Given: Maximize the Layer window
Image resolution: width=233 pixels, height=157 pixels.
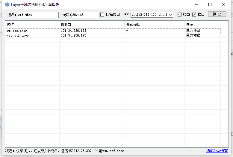Looking at the screenshot, I should tap(210, 4).
